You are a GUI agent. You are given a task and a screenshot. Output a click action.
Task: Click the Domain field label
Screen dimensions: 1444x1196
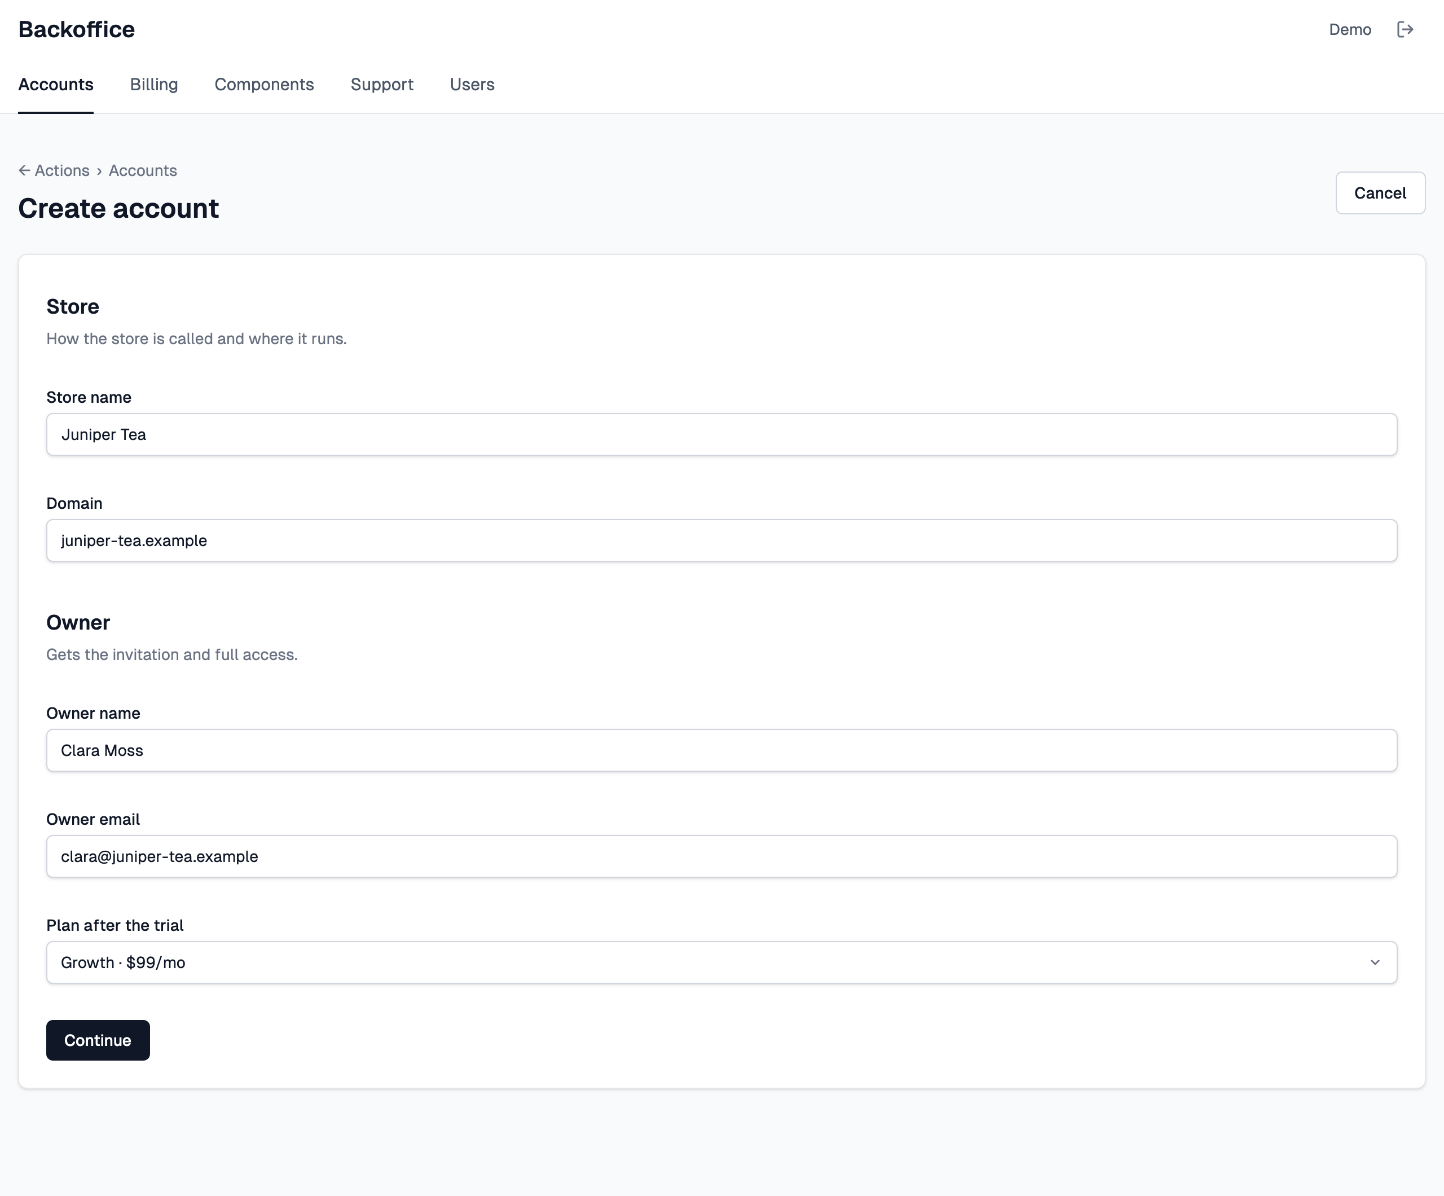[x=74, y=503]
